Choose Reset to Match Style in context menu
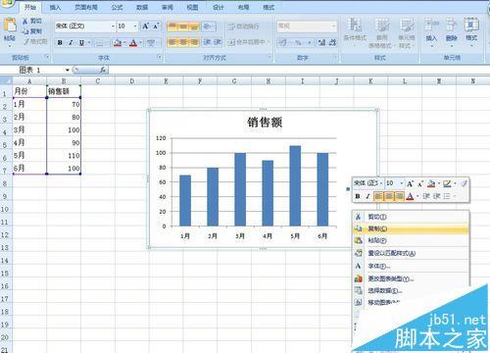This screenshot has width=490, height=353. (x=411, y=253)
